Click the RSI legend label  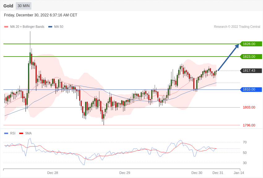pyautogui.click(x=13, y=133)
